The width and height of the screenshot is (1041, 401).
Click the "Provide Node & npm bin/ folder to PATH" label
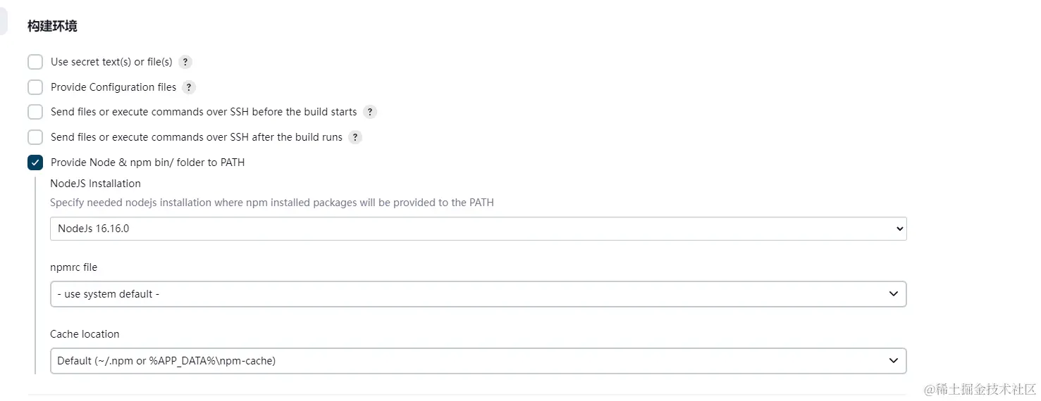[147, 163]
